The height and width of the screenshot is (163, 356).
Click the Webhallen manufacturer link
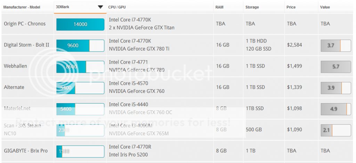[15, 66]
